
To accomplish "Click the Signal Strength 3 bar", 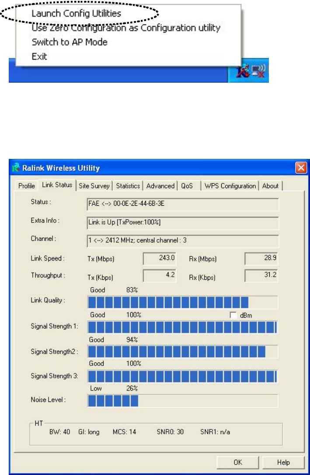I will 183,376.
